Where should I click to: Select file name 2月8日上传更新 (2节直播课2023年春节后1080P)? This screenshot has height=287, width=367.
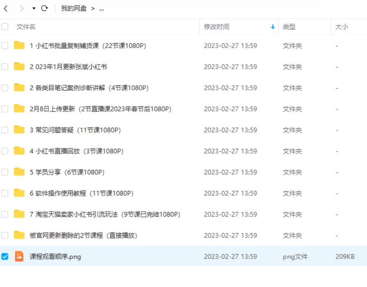pyautogui.click(x=101, y=109)
